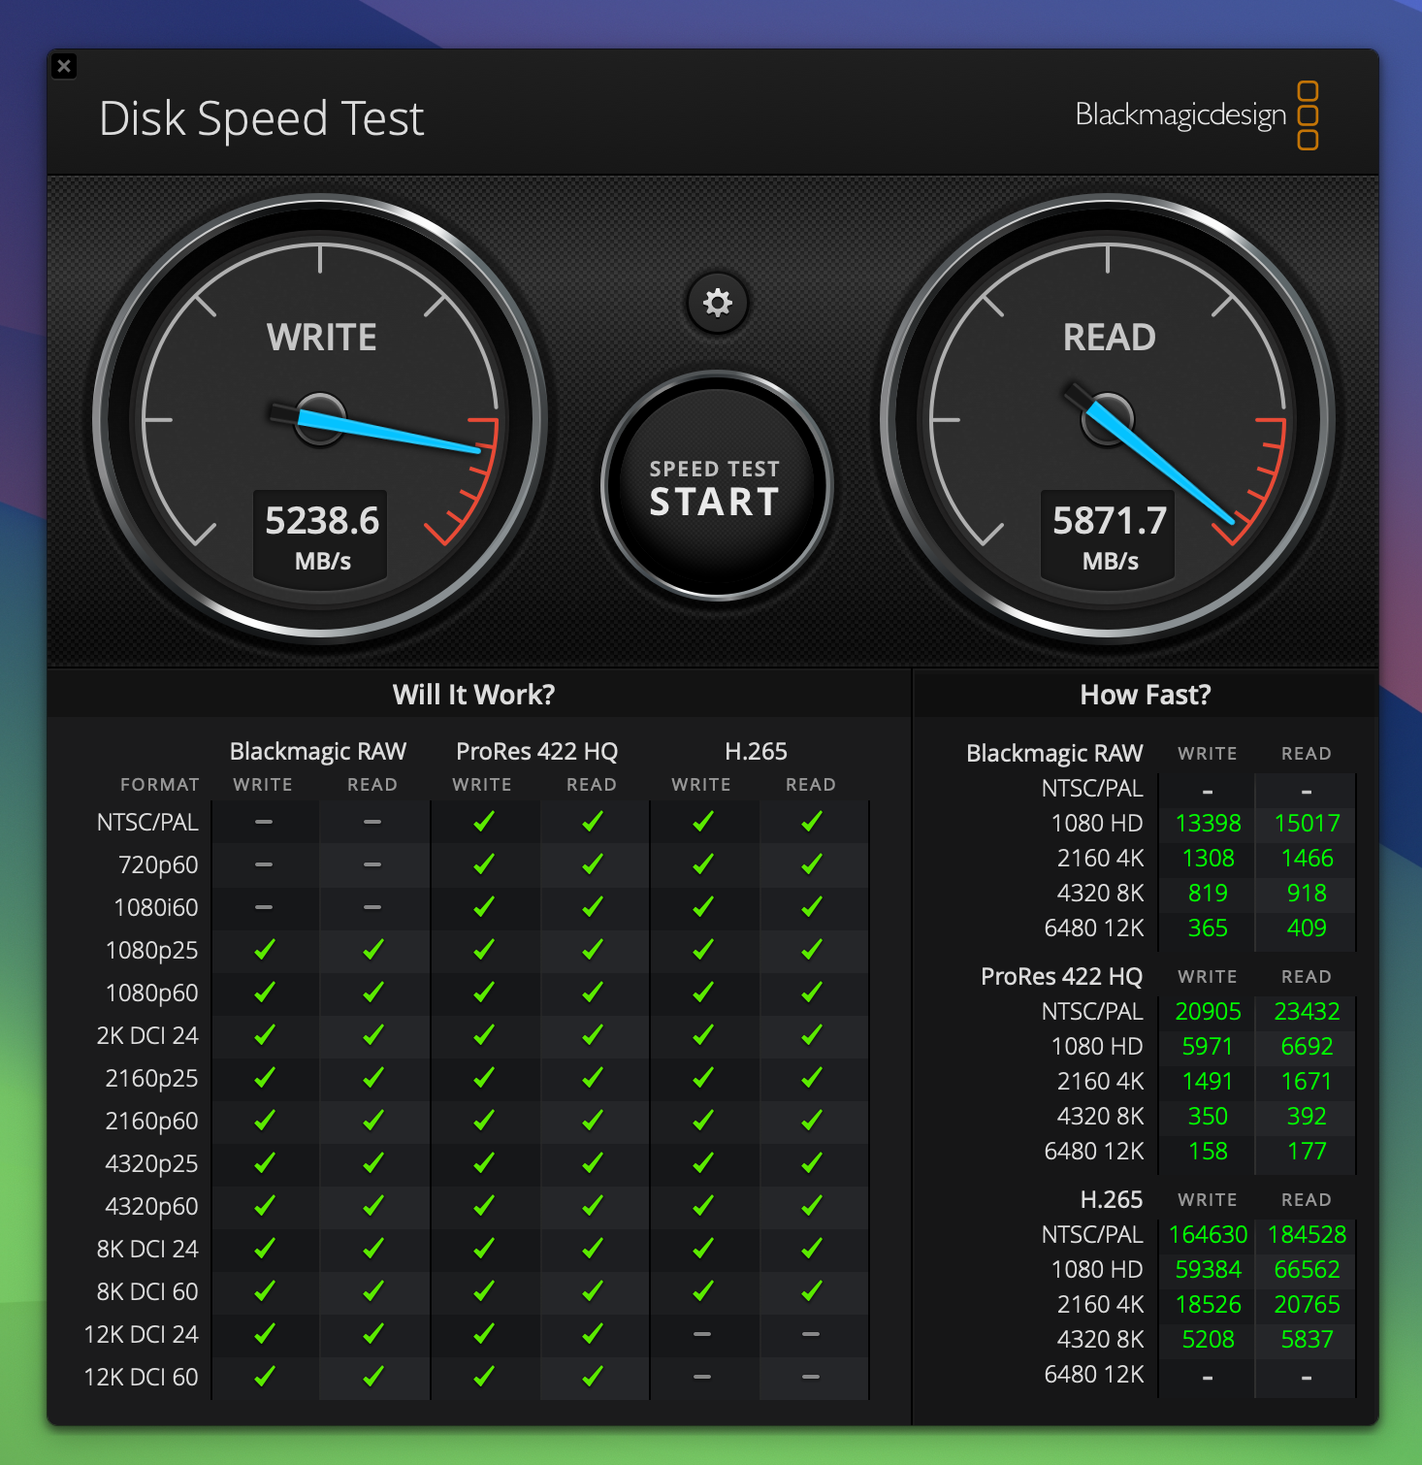This screenshot has width=1422, height=1465.
Task: Click ProRes 422 HQ 6480 12K read value 177
Action: (x=1307, y=1152)
